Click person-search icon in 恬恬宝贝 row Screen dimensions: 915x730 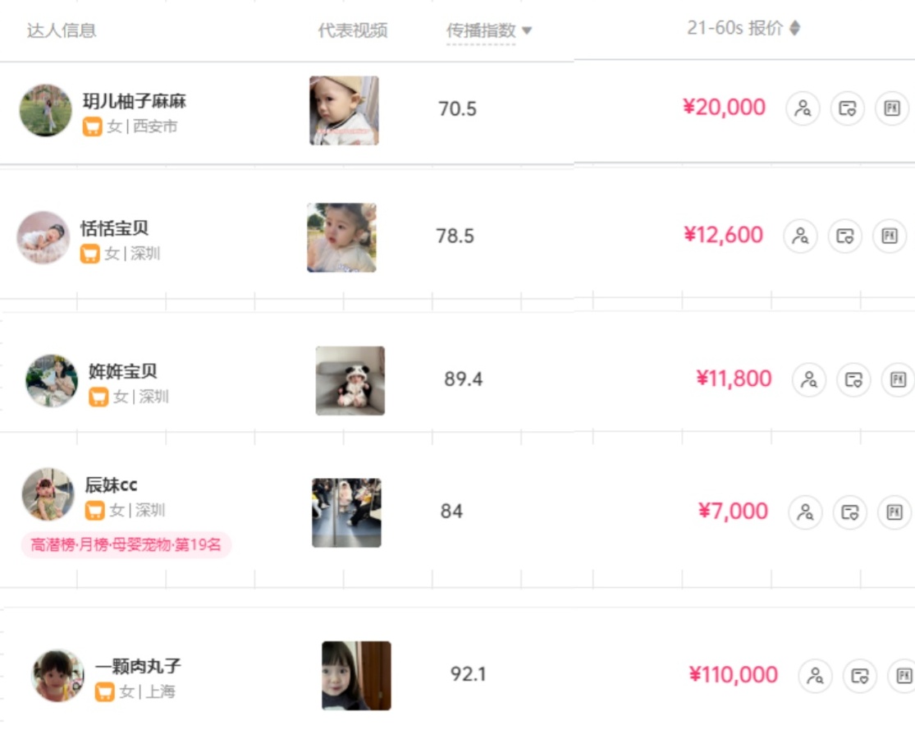tap(800, 236)
